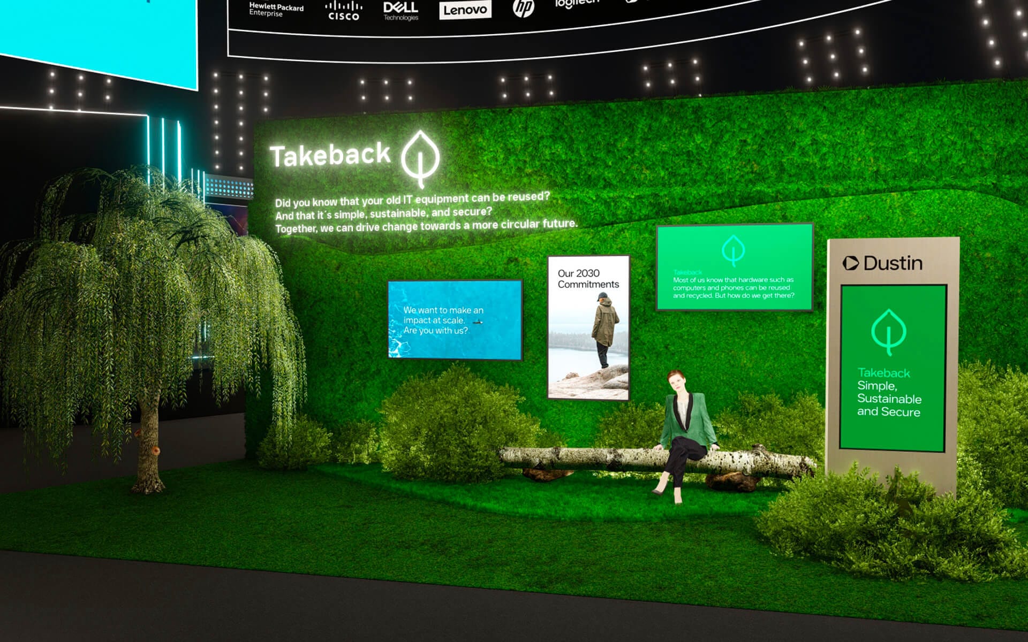
Task: Click the HP circular logo
Action: point(523,7)
